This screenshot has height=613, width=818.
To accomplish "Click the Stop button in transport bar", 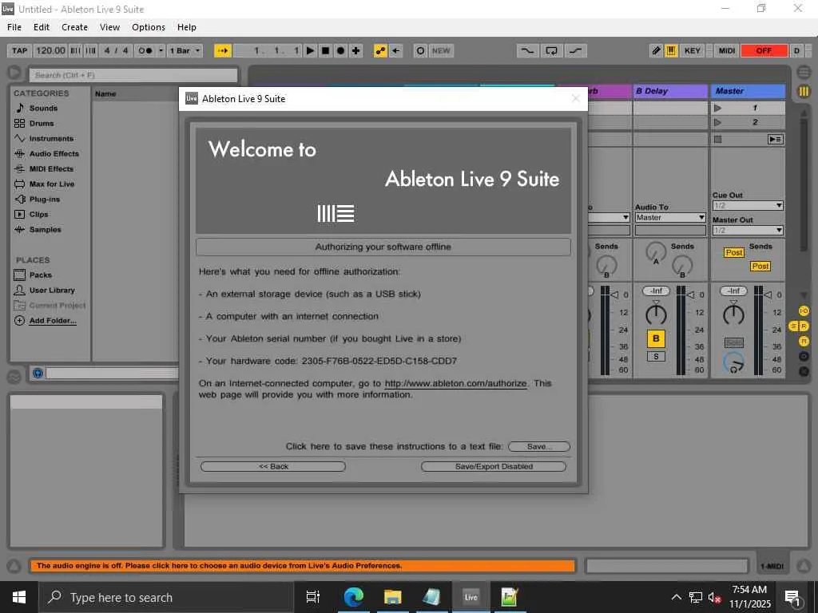I will pyautogui.click(x=326, y=50).
